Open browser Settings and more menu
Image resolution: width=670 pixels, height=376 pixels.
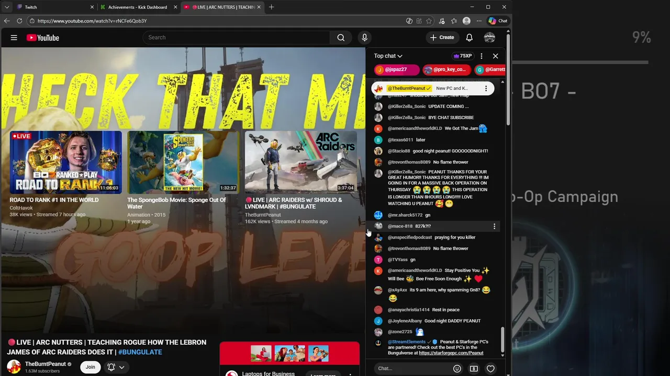point(479,21)
